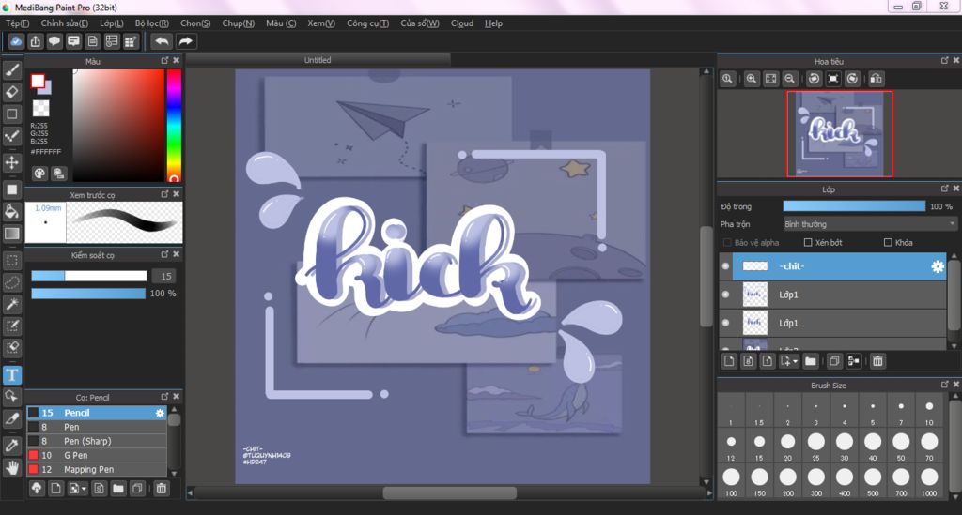
Task: Create a new layer folder
Action: coord(811,361)
